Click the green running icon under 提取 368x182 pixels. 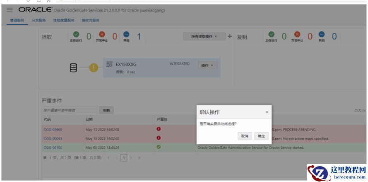[x=76, y=35]
